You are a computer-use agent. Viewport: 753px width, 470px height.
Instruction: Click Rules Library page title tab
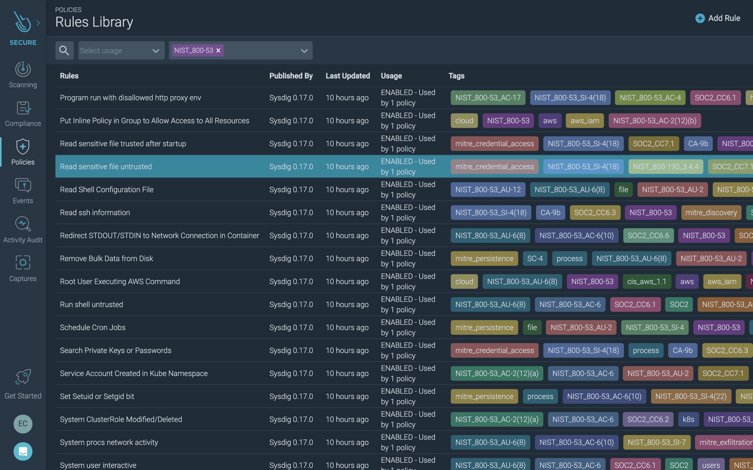(x=94, y=22)
